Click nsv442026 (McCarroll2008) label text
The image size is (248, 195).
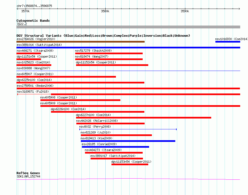click(97, 121)
